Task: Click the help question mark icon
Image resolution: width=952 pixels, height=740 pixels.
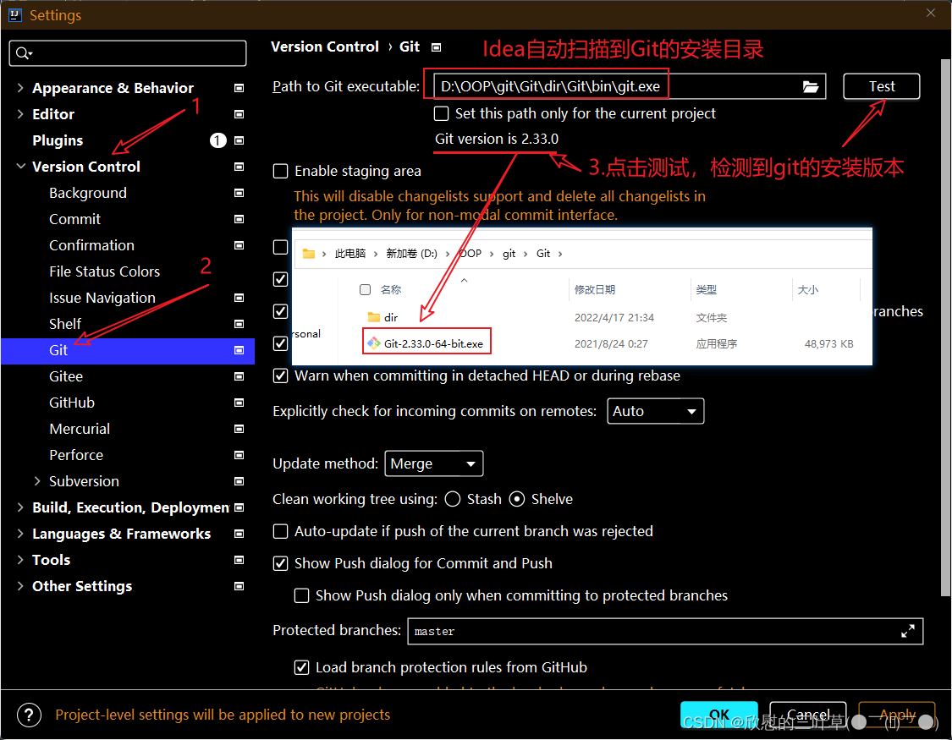Action: point(29,715)
